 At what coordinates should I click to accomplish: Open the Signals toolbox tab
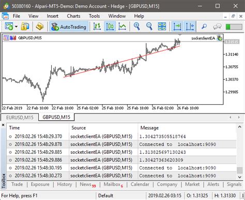pyautogui.click(x=234, y=184)
